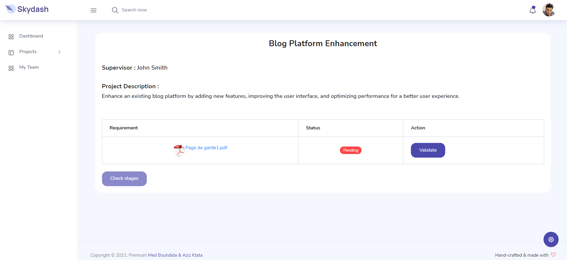Open the user profile avatar menu

pos(548,10)
